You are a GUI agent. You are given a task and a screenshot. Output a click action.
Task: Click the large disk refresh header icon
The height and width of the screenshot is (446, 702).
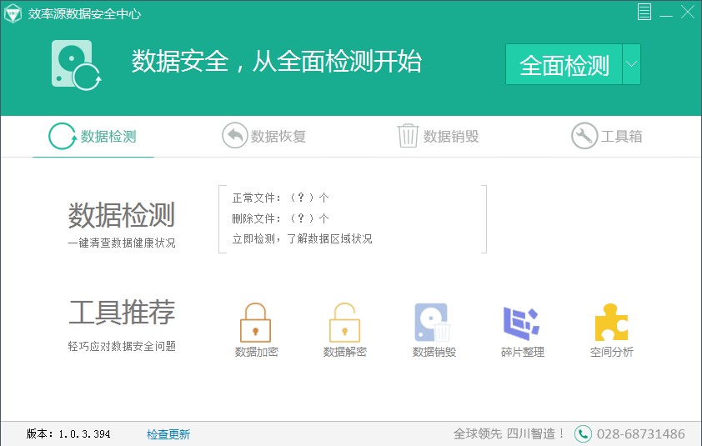(75, 64)
